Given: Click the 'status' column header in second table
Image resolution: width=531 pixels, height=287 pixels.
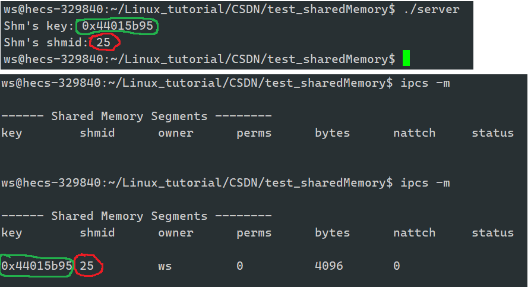Looking at the screenshot, I should (x=493, y=233).
